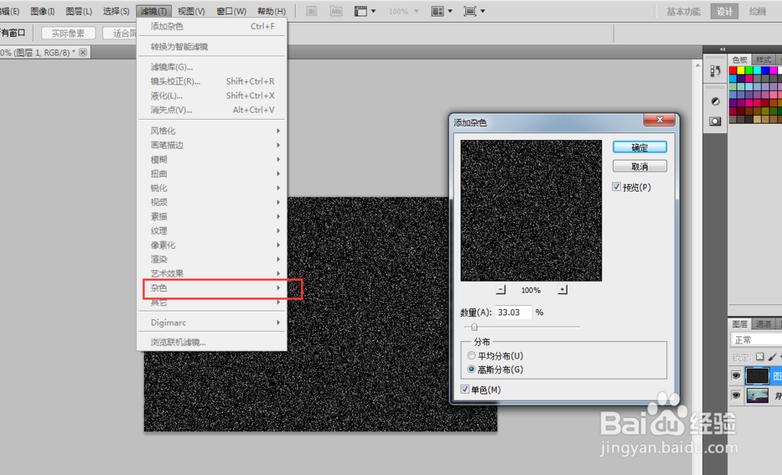Open the 选择(S) Select menu
The image size is (782, 475).
tap(116, 11)
